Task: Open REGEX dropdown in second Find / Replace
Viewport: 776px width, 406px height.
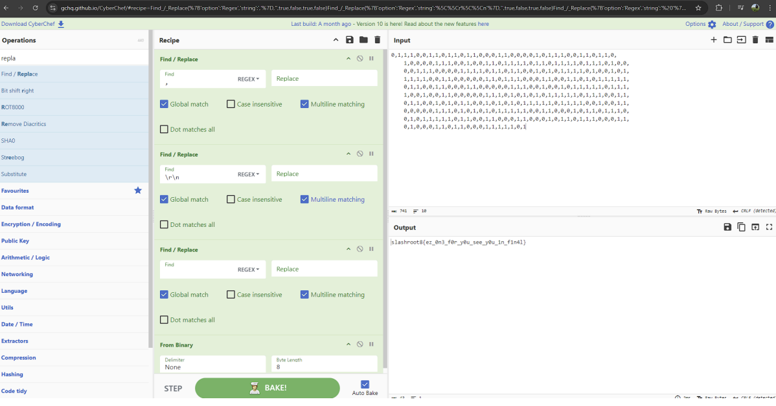Action: [249, 175]
